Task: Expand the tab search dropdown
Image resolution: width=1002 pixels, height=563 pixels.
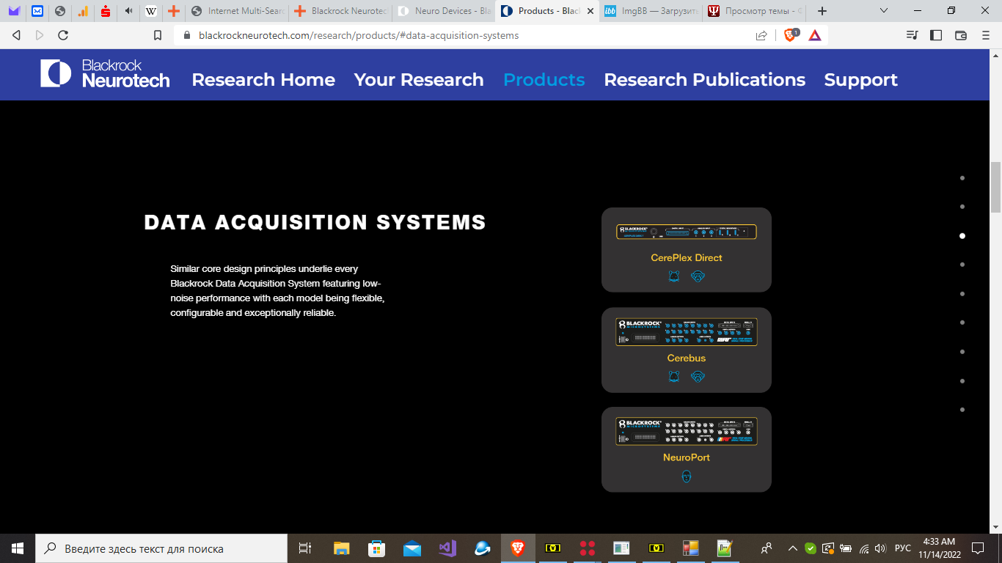Action: coord(883,11)
